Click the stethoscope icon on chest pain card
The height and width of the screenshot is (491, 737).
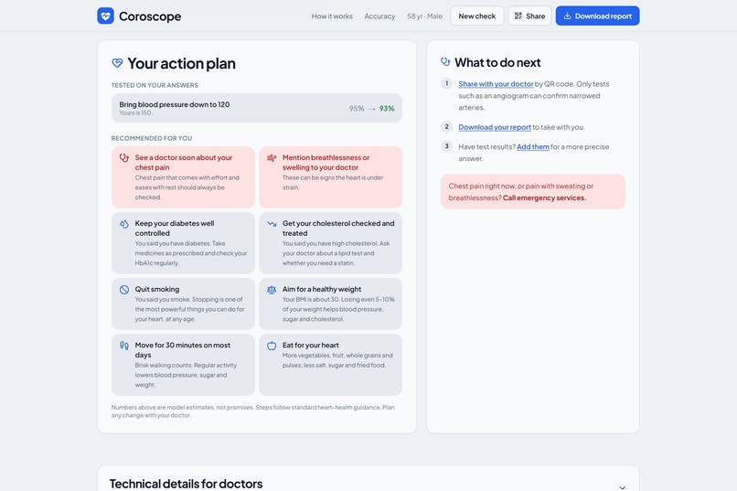(x=124, y=158)
